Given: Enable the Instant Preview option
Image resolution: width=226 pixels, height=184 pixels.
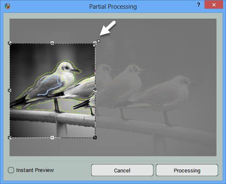Looking at the screenshot, I should pos(11,170).
